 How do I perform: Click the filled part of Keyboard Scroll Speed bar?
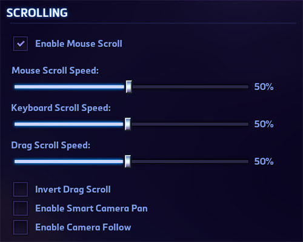70,124
